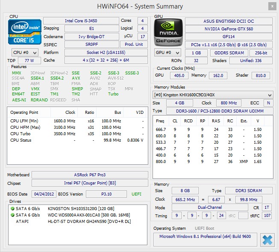Open the CPU #0 selector dropdown
This screenshot has width=279, height=252.
25,53
